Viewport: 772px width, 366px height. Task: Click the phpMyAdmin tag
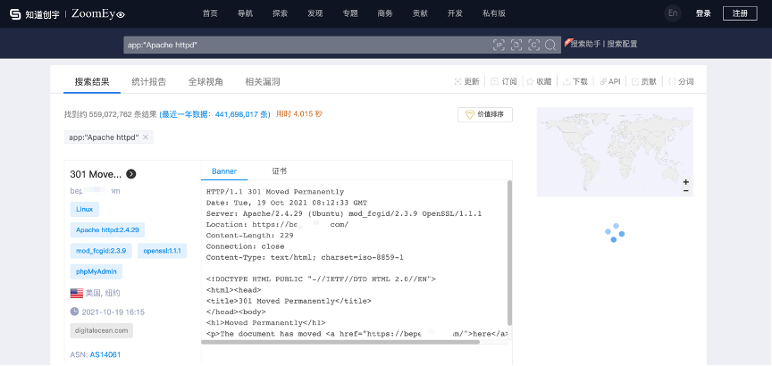pyautogui.click(x=96, y=271)
